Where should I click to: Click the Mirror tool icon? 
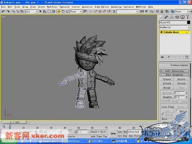pos(142,12)
